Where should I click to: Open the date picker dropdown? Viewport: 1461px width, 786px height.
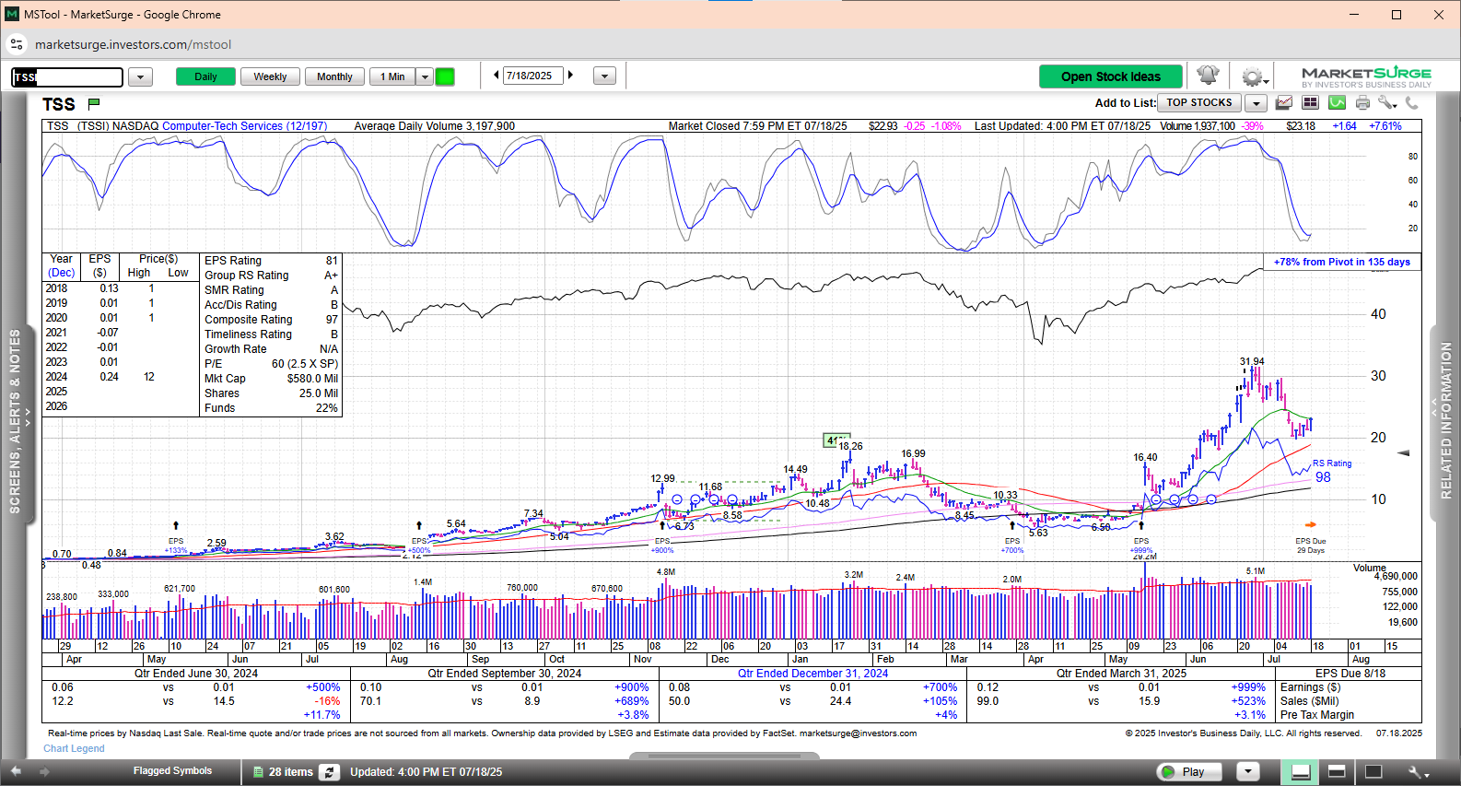[x=604, y=76]
